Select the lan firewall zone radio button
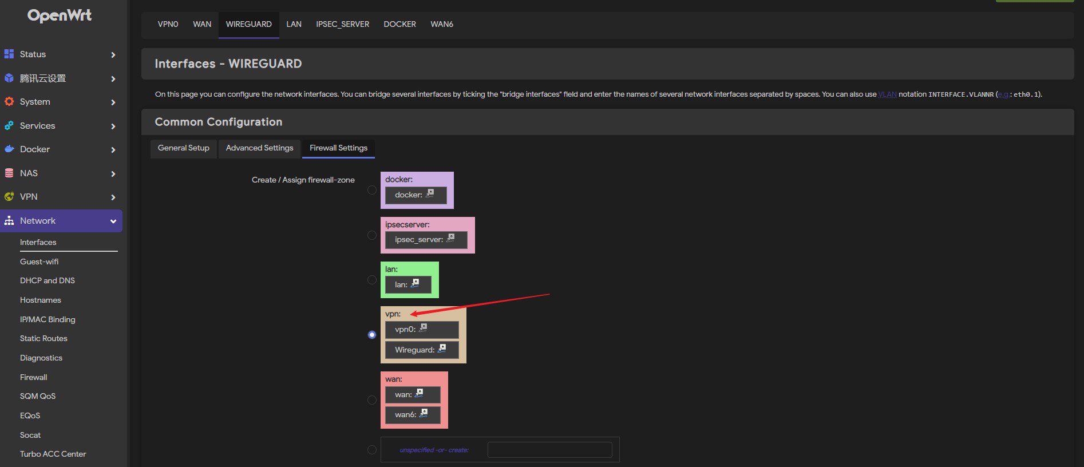The height and width of the screenshot is (467, 1084). (372, 280)
